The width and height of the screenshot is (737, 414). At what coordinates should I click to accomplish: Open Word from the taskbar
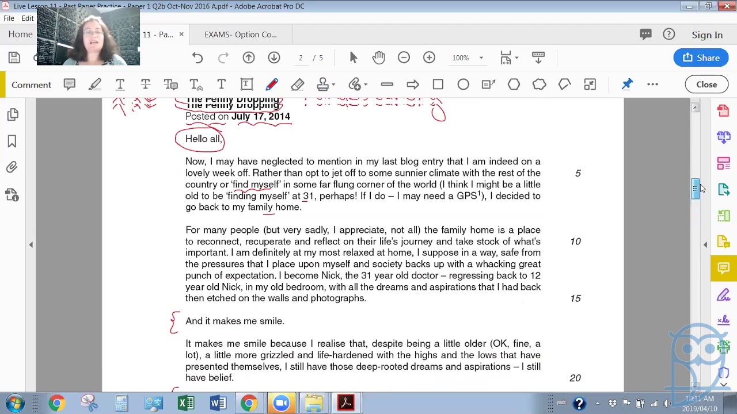point(218,403)
